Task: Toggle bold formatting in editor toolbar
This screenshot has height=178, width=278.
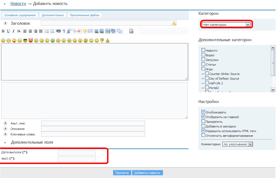Action: click(x=3, y=31)
